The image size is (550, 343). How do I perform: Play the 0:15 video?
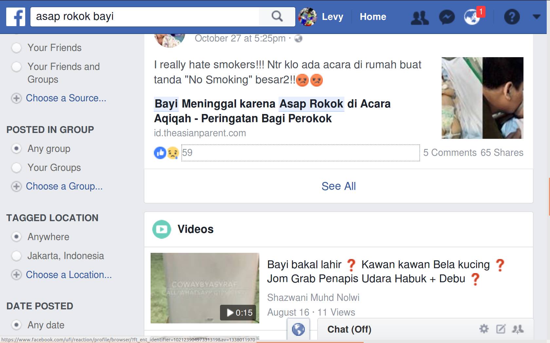click(205, 288)
